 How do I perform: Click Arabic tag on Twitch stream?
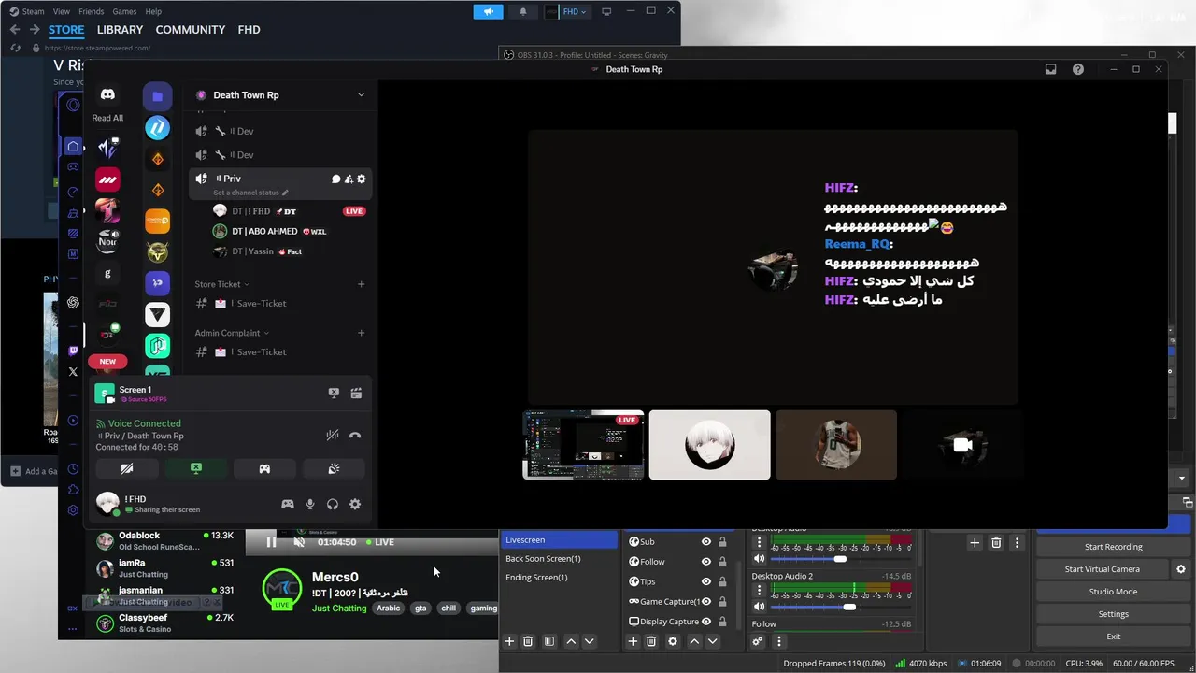389,608
